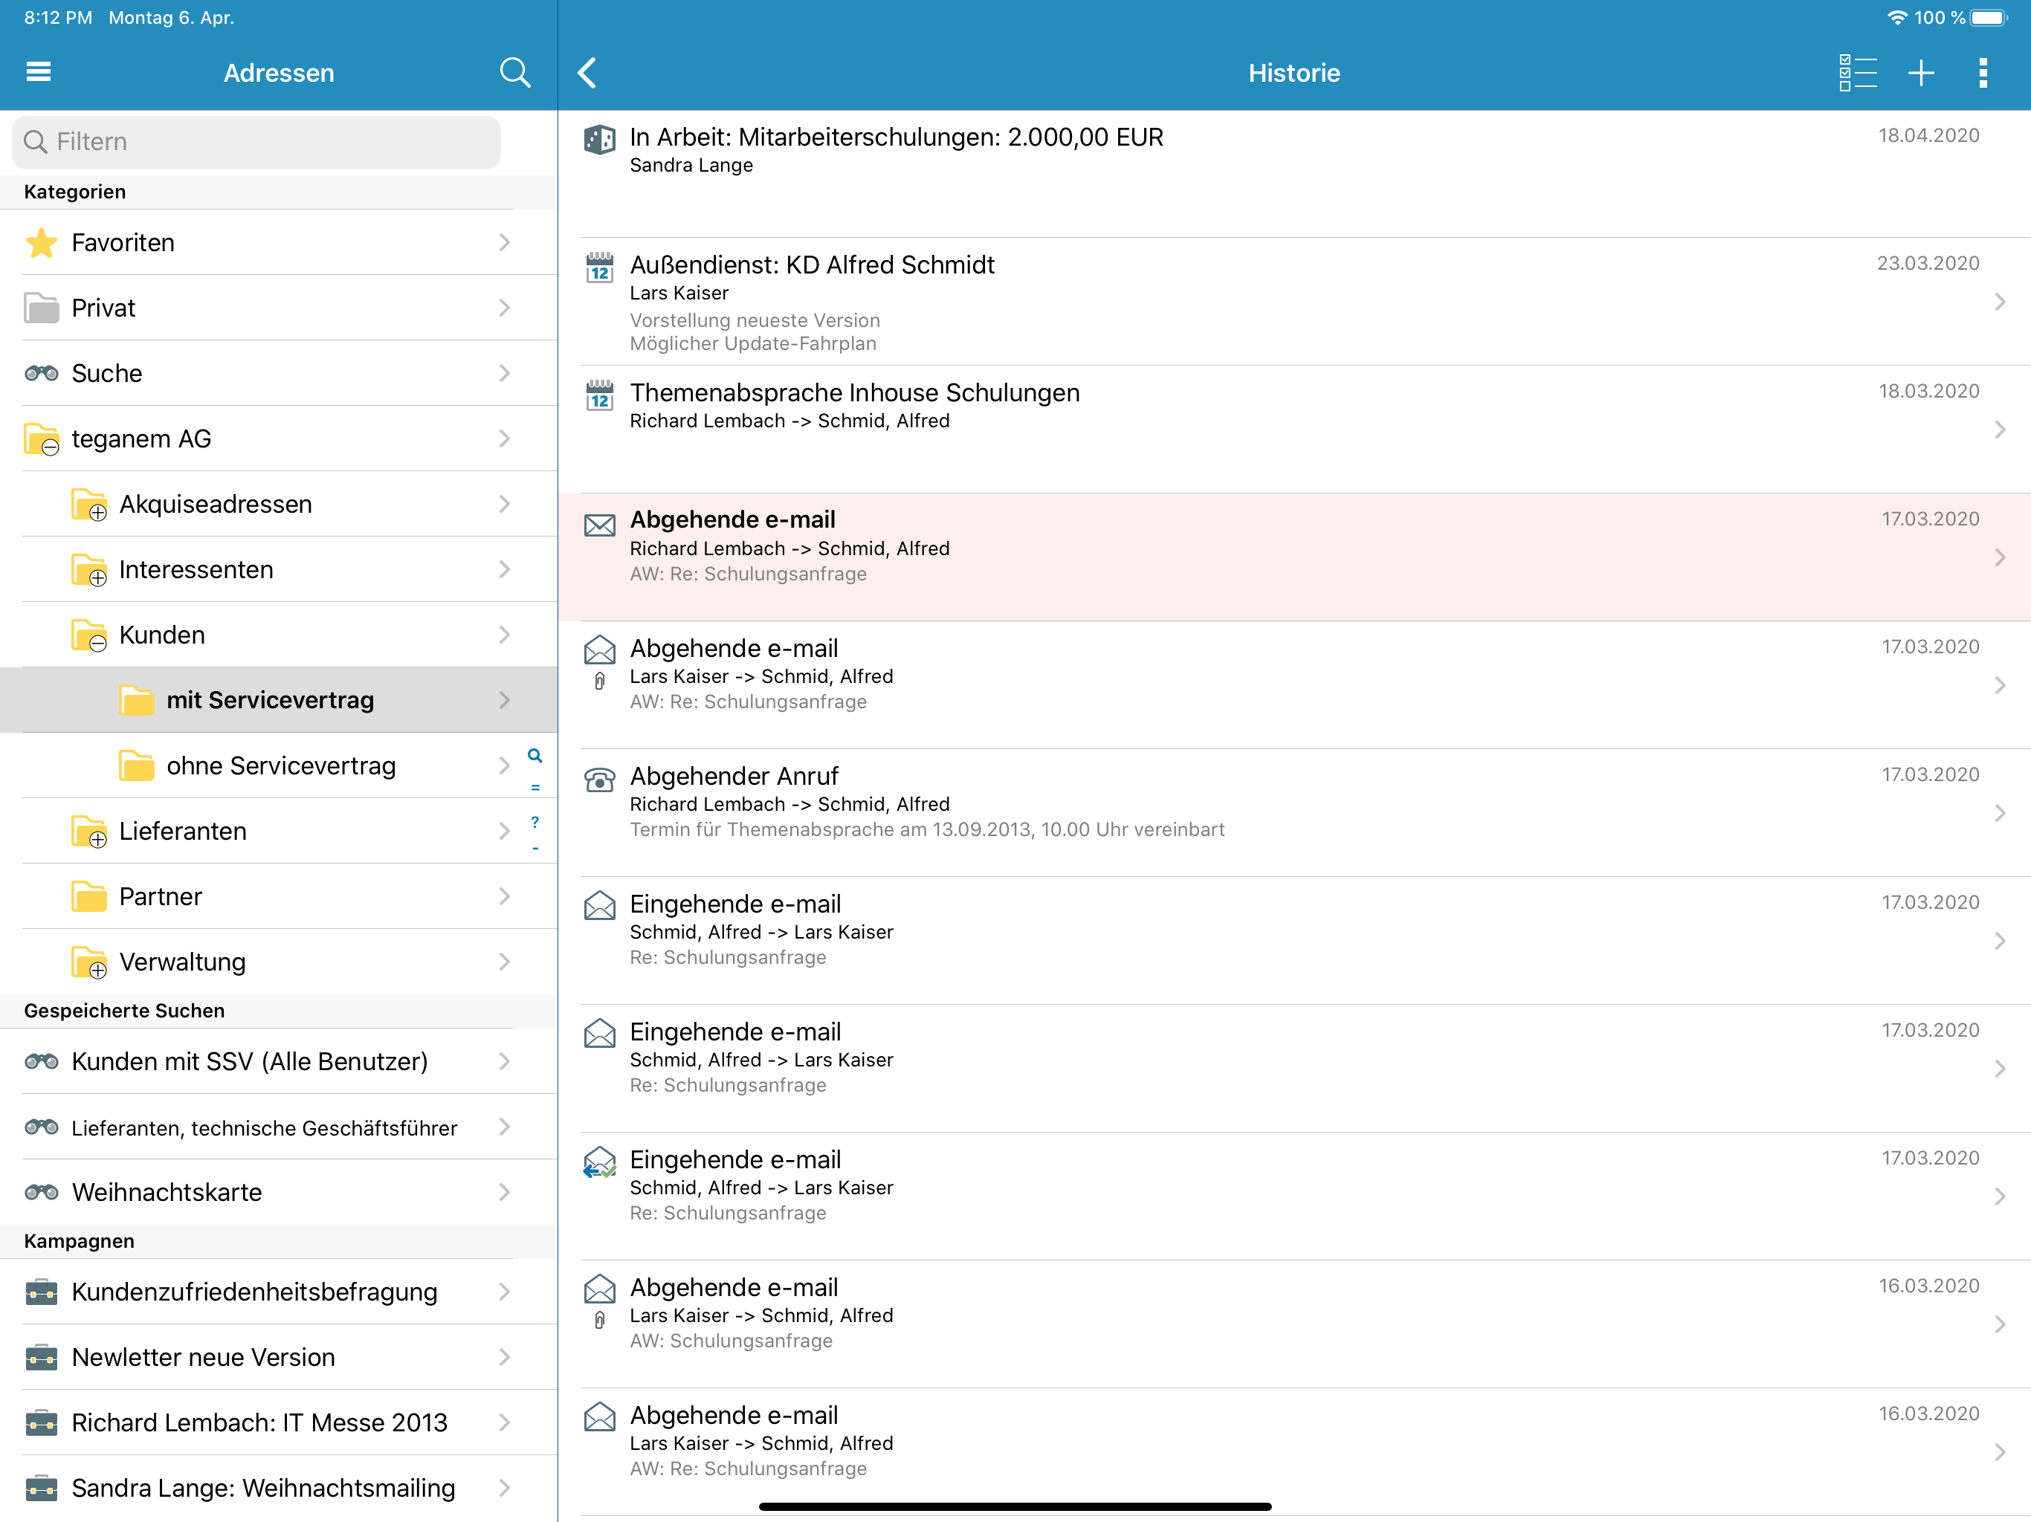Open chevron of Abgehender Anruf entry
This screenshot has height=1522, width=2031.
(x=2000, y=813)
